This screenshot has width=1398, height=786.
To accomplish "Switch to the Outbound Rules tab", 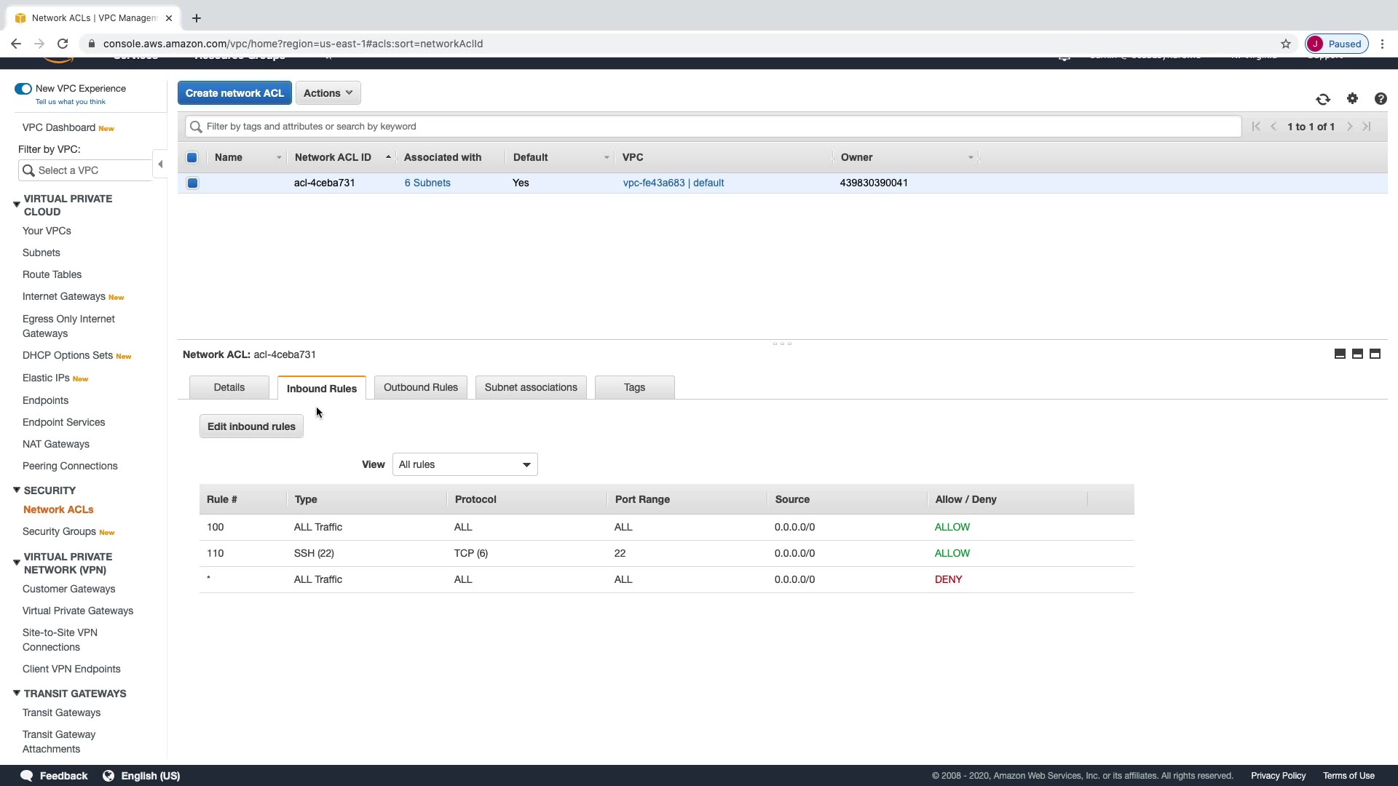I will click(420, 388).
